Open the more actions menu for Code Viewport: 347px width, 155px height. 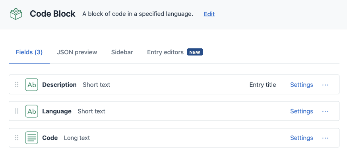(x=325, y=138)
